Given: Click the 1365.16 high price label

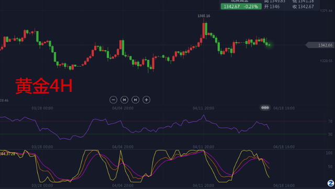Looking at the screenshot, I should click(x=204, y=16).
